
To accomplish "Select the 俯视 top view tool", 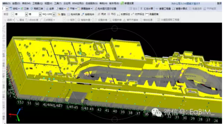I will [x=14, y=9].
